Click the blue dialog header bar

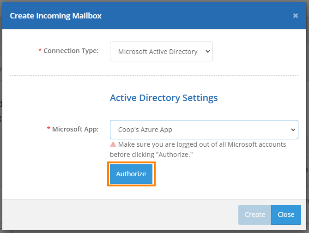[x=154, y=16]
